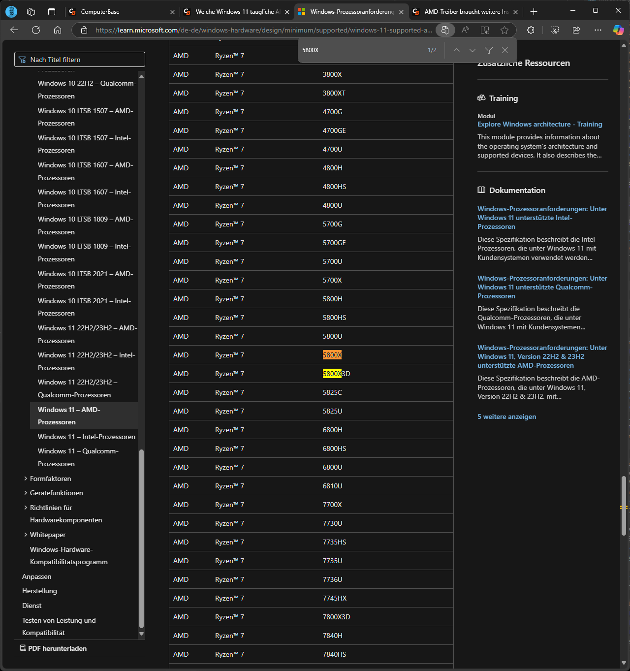The width and height of the screenshot is (630, 671).
Task: Expand the Formfaktoren tree node
Action: coord(26,479)
